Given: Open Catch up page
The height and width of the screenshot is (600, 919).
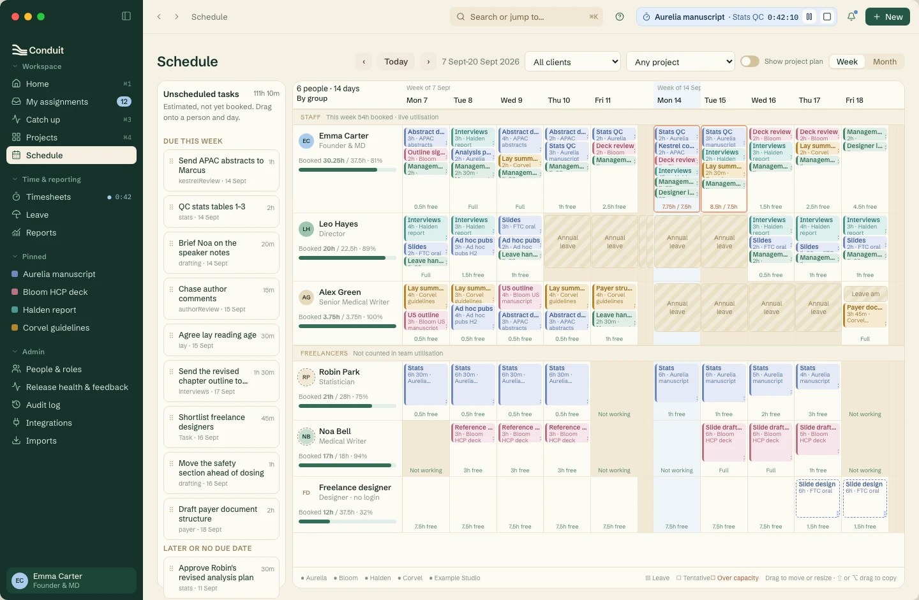Looking at the screenshot, I should tap(71, 119).
